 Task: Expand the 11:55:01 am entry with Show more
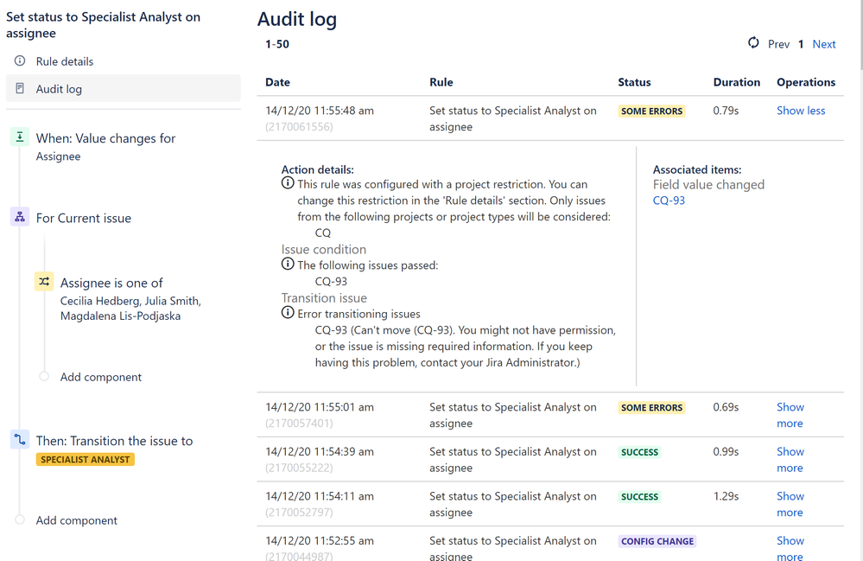[790, 415]
